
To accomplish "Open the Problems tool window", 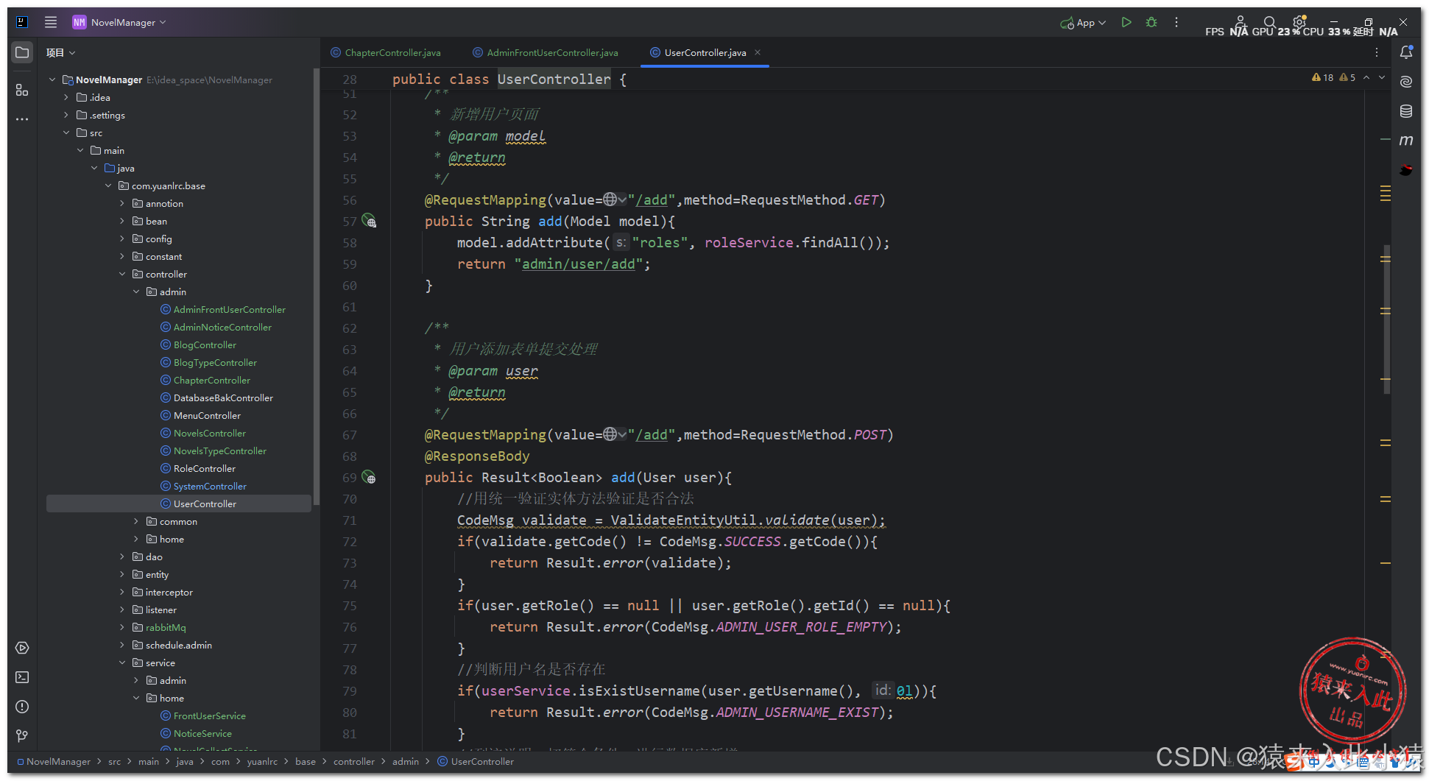I will tap(22, 707).
